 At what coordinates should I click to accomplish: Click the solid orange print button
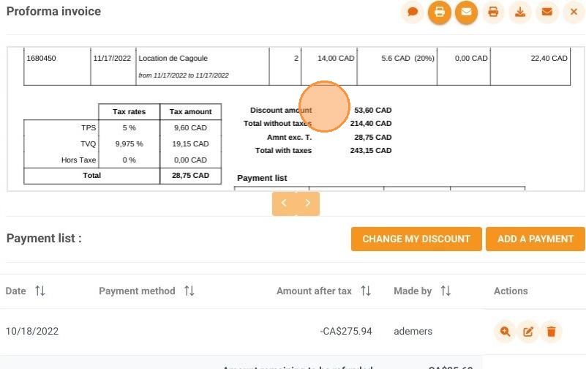[x=440, y=12]
